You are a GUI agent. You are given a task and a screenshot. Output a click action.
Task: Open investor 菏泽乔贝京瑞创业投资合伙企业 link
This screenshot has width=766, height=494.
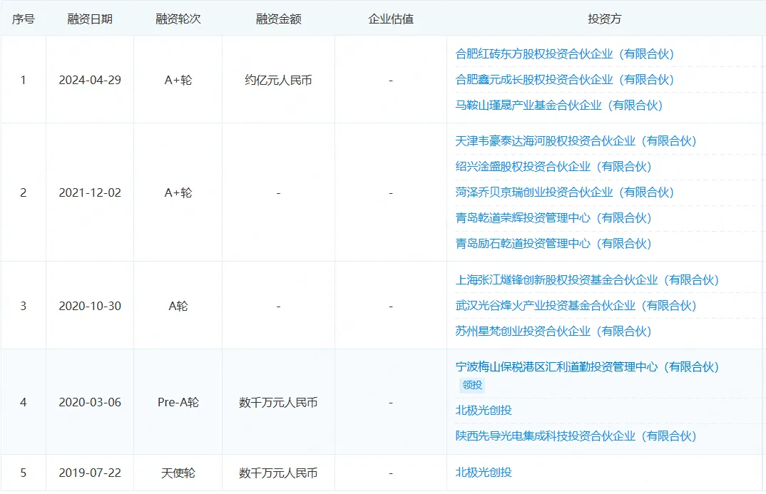[x=565, y=192]
